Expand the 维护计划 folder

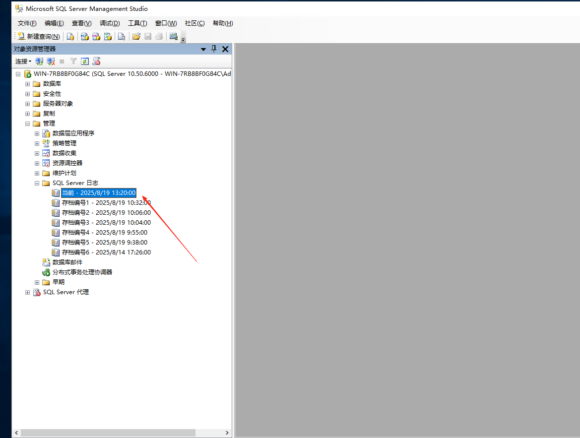point(37,173)
